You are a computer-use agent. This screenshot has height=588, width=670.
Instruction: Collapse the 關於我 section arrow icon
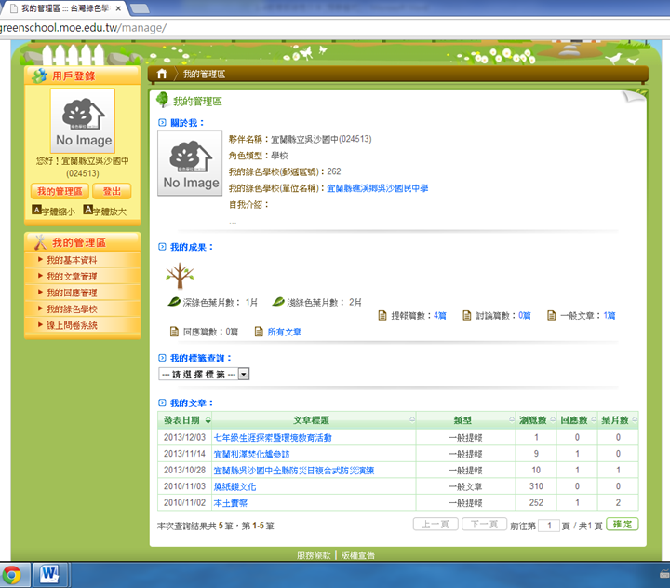click(162, 122)
